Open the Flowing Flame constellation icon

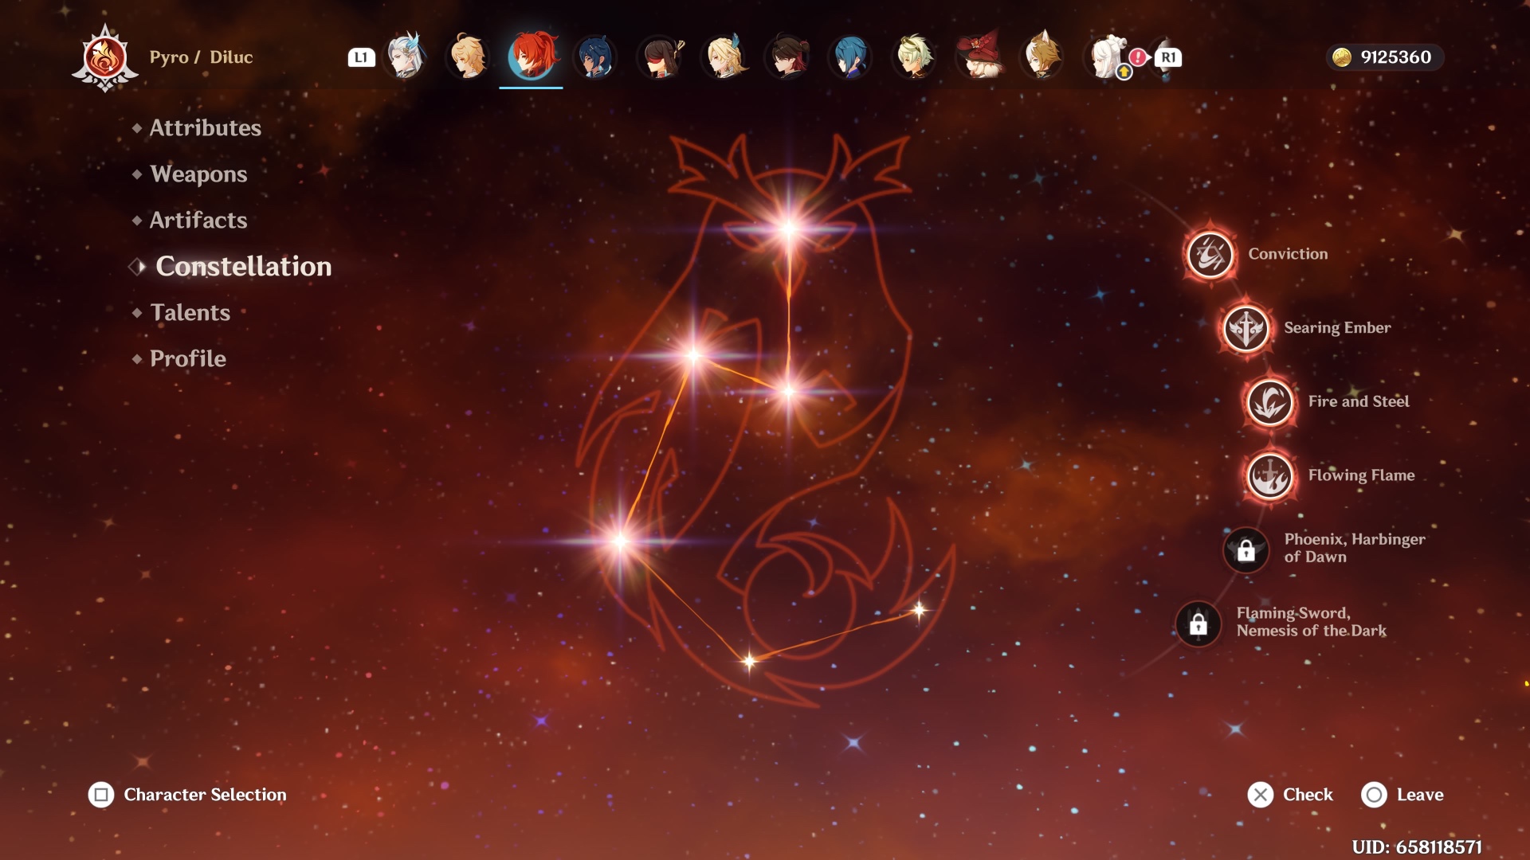point(1269,476)
